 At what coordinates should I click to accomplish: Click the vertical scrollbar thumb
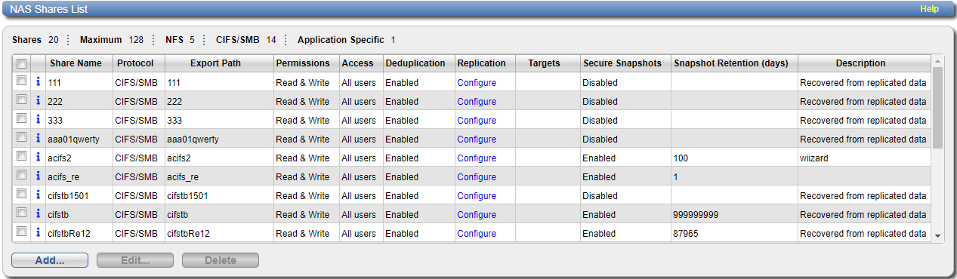point(938,107)
